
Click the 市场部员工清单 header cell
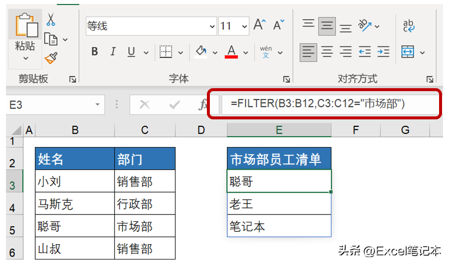pyautogui.click(x=279, y=158)
